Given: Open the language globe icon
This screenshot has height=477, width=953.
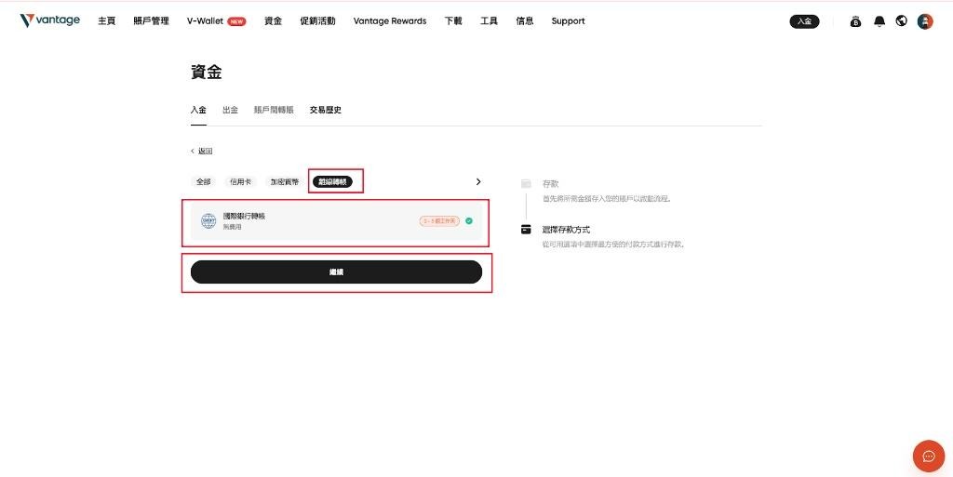Looking at the screenshot, I should 902,21.
